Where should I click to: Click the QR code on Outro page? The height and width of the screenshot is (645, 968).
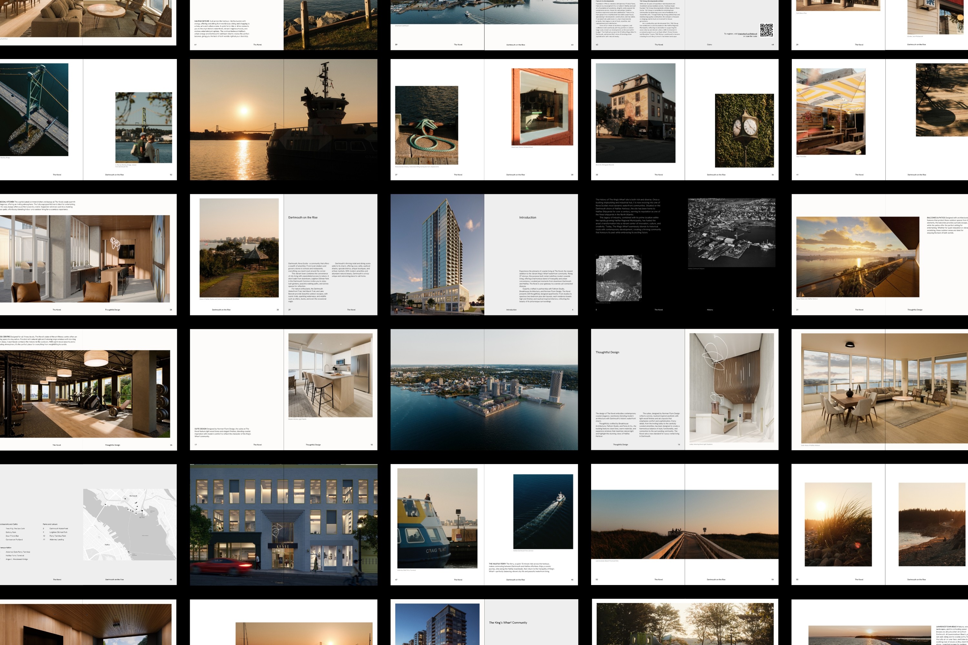tap(766, 30)
